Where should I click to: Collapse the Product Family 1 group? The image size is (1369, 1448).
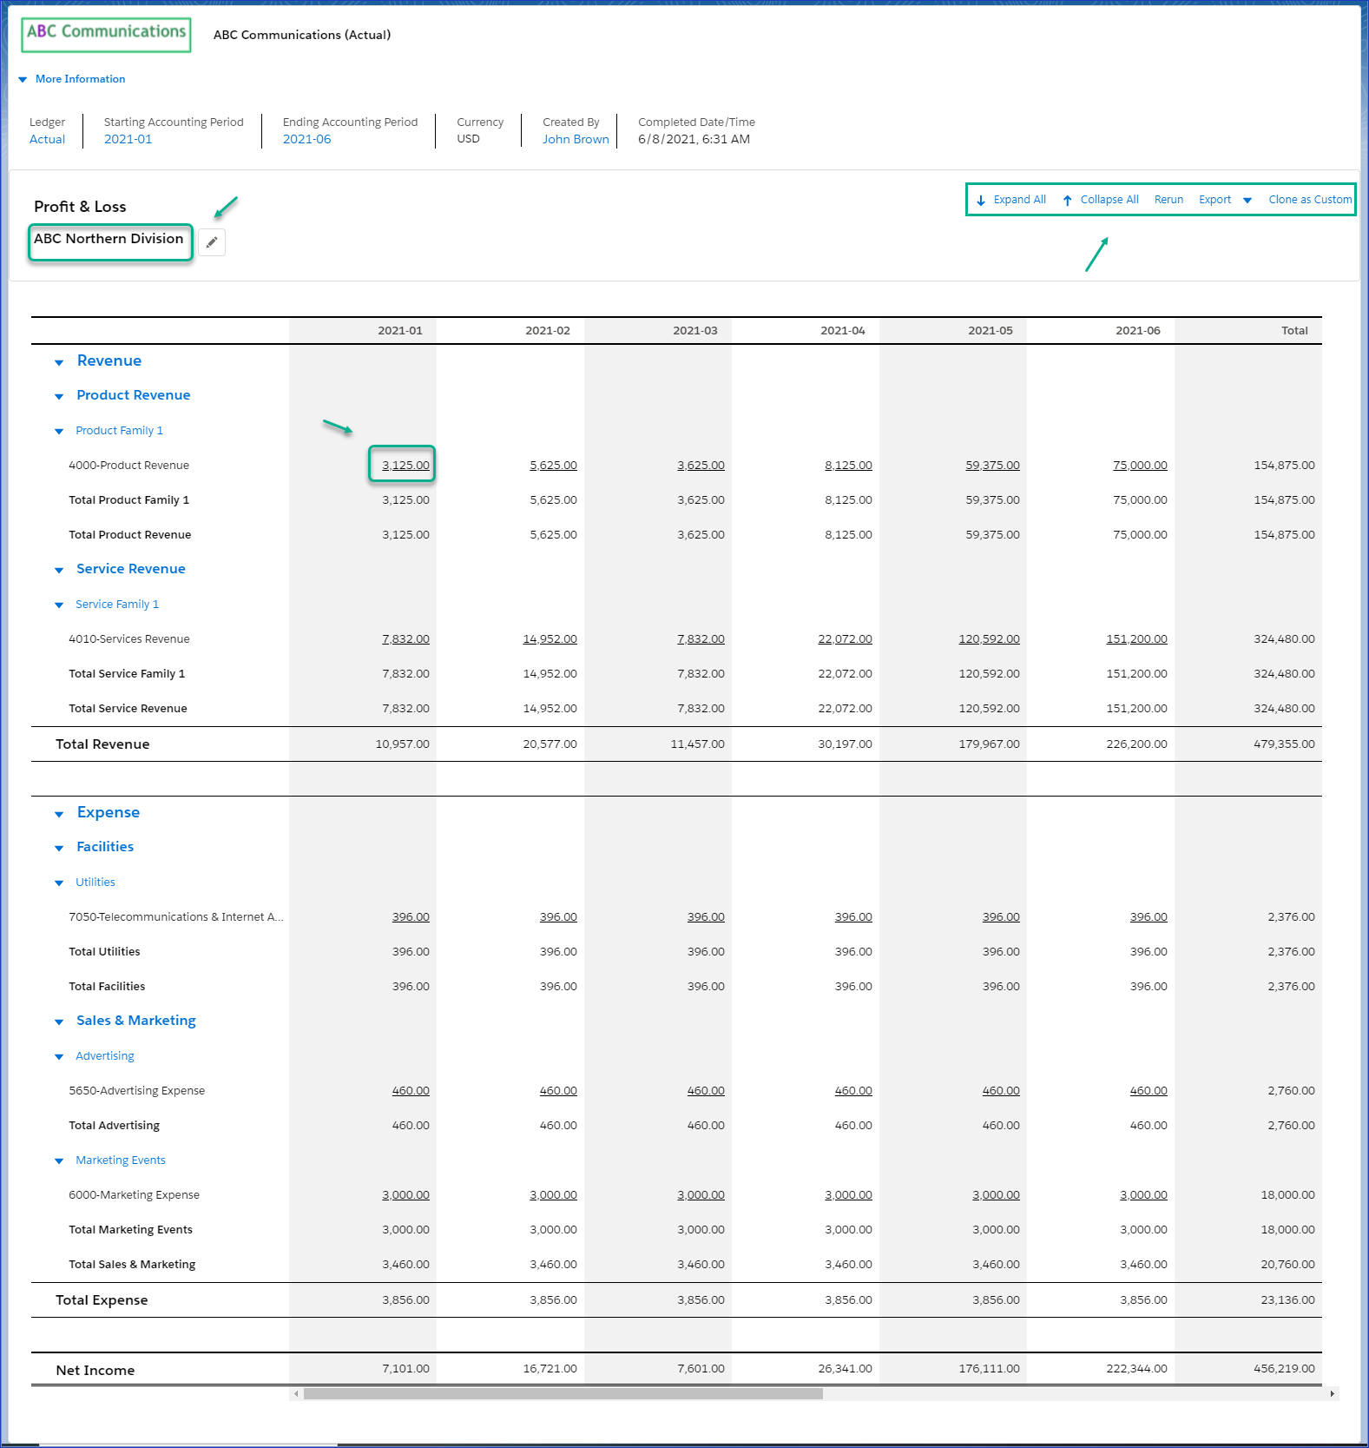[x=59, y=432]
